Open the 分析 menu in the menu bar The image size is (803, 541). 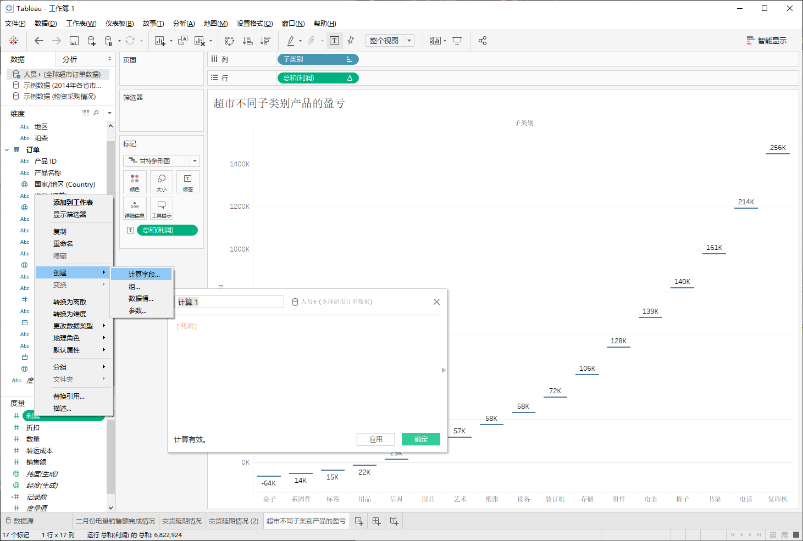184,24
